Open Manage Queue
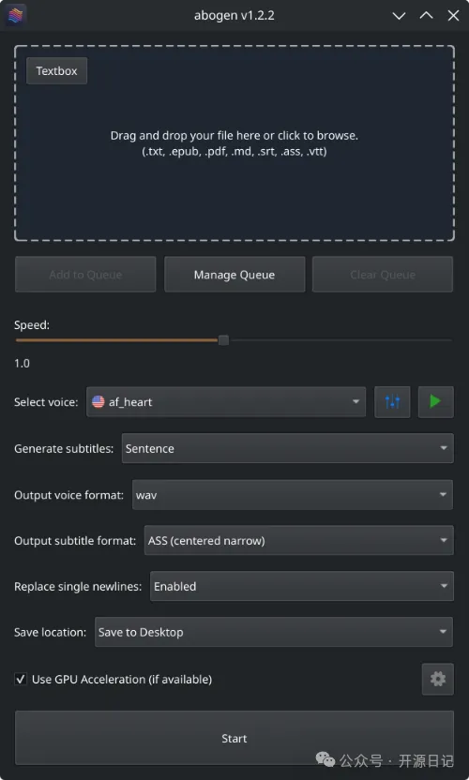This screenshot has height=780, width=469. pos(234,275)
